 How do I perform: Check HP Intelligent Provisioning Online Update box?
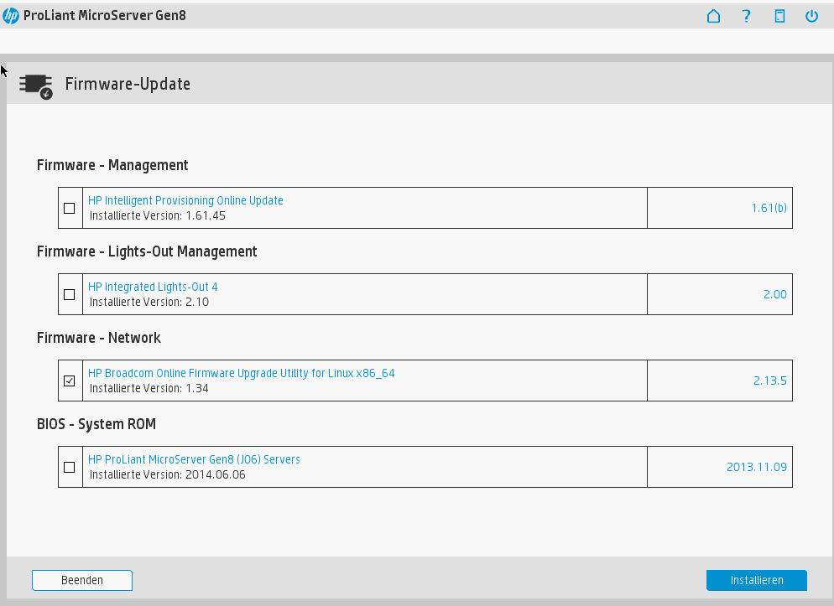point(69,208)
